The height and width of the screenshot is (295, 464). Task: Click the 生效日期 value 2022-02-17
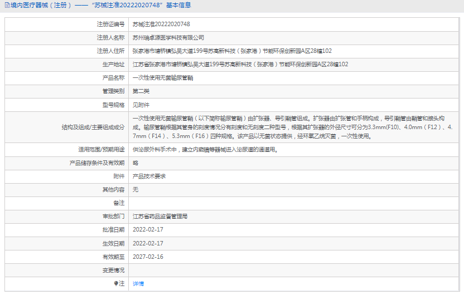[x=148, y=244]
